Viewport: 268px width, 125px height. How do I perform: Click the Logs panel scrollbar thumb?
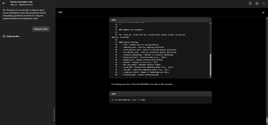[x=267, y=120]
